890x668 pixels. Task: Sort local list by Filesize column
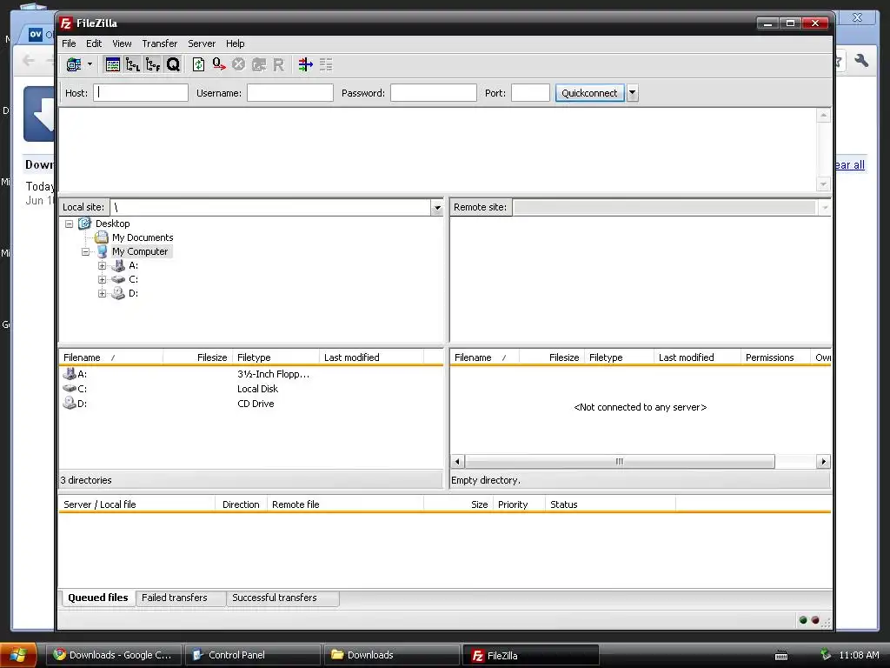point(198,357)
